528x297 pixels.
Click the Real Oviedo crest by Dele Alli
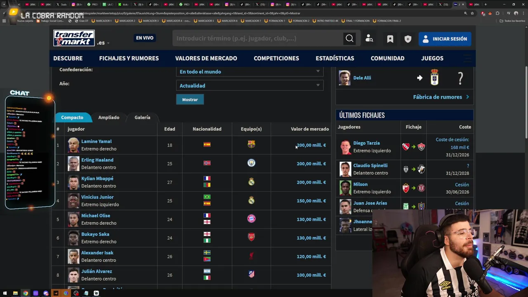(434, 78)
